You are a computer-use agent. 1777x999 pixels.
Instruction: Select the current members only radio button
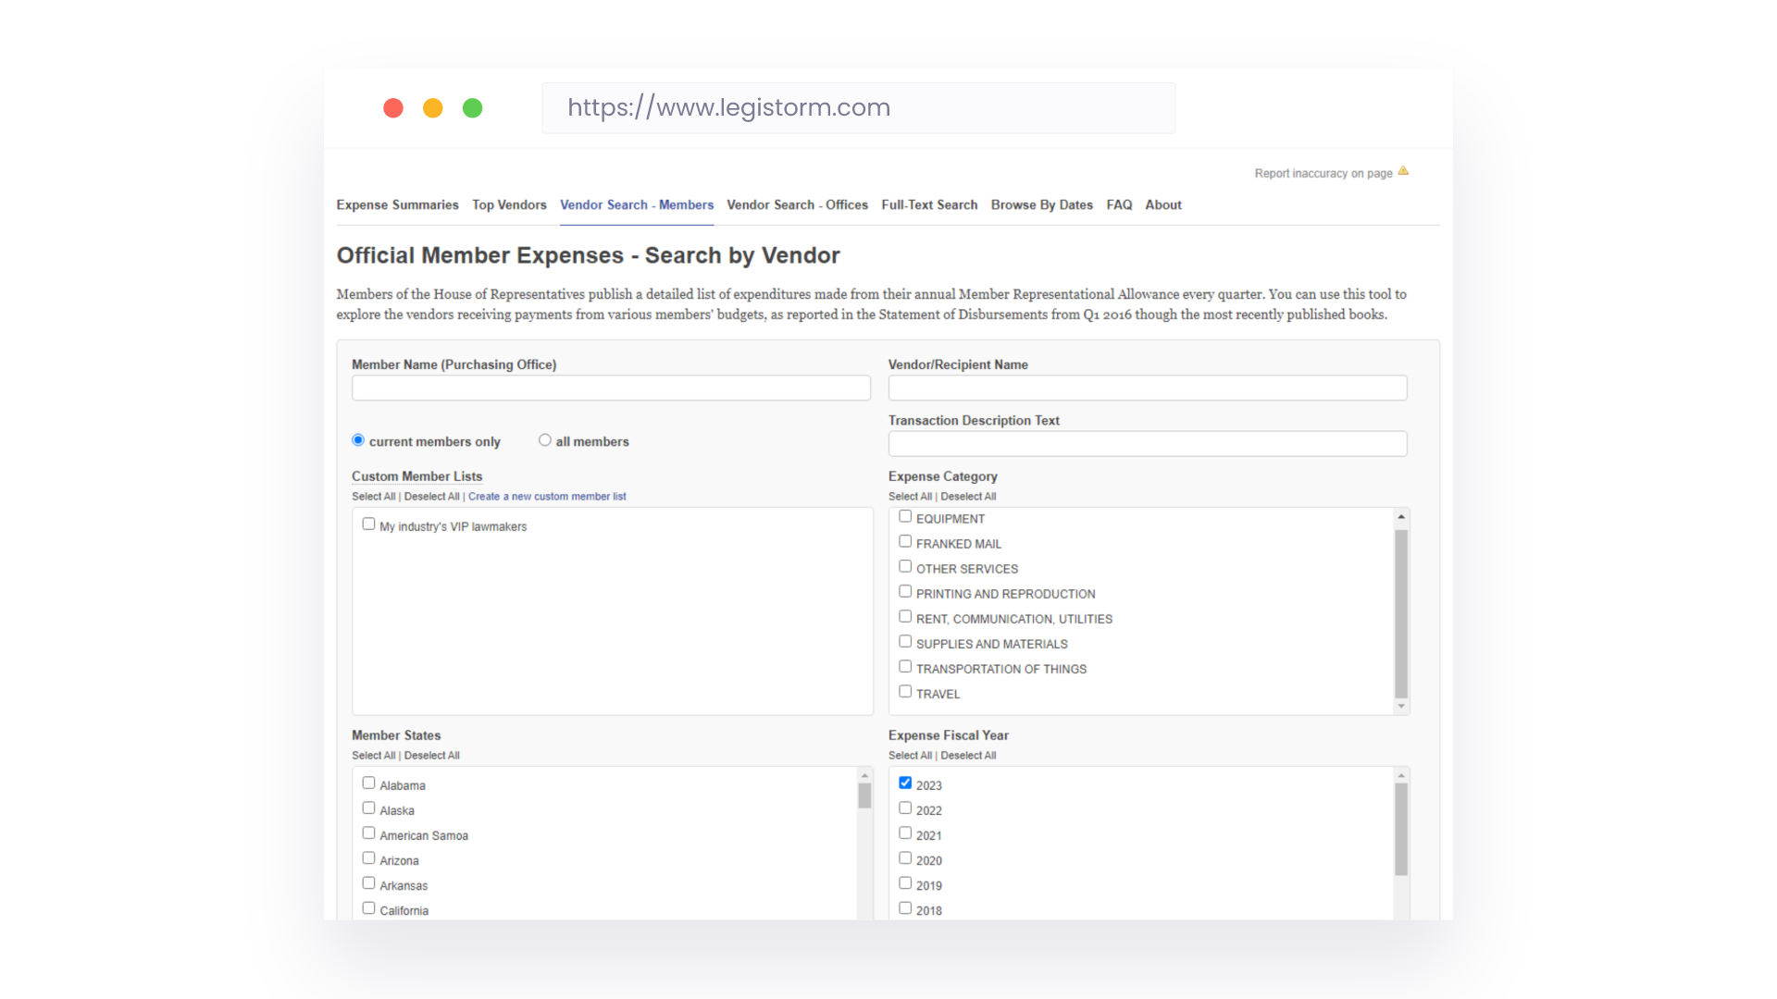(357, 440)
